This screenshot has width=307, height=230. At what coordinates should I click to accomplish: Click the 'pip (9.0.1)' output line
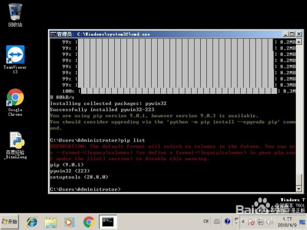click(x=67, y=165)
